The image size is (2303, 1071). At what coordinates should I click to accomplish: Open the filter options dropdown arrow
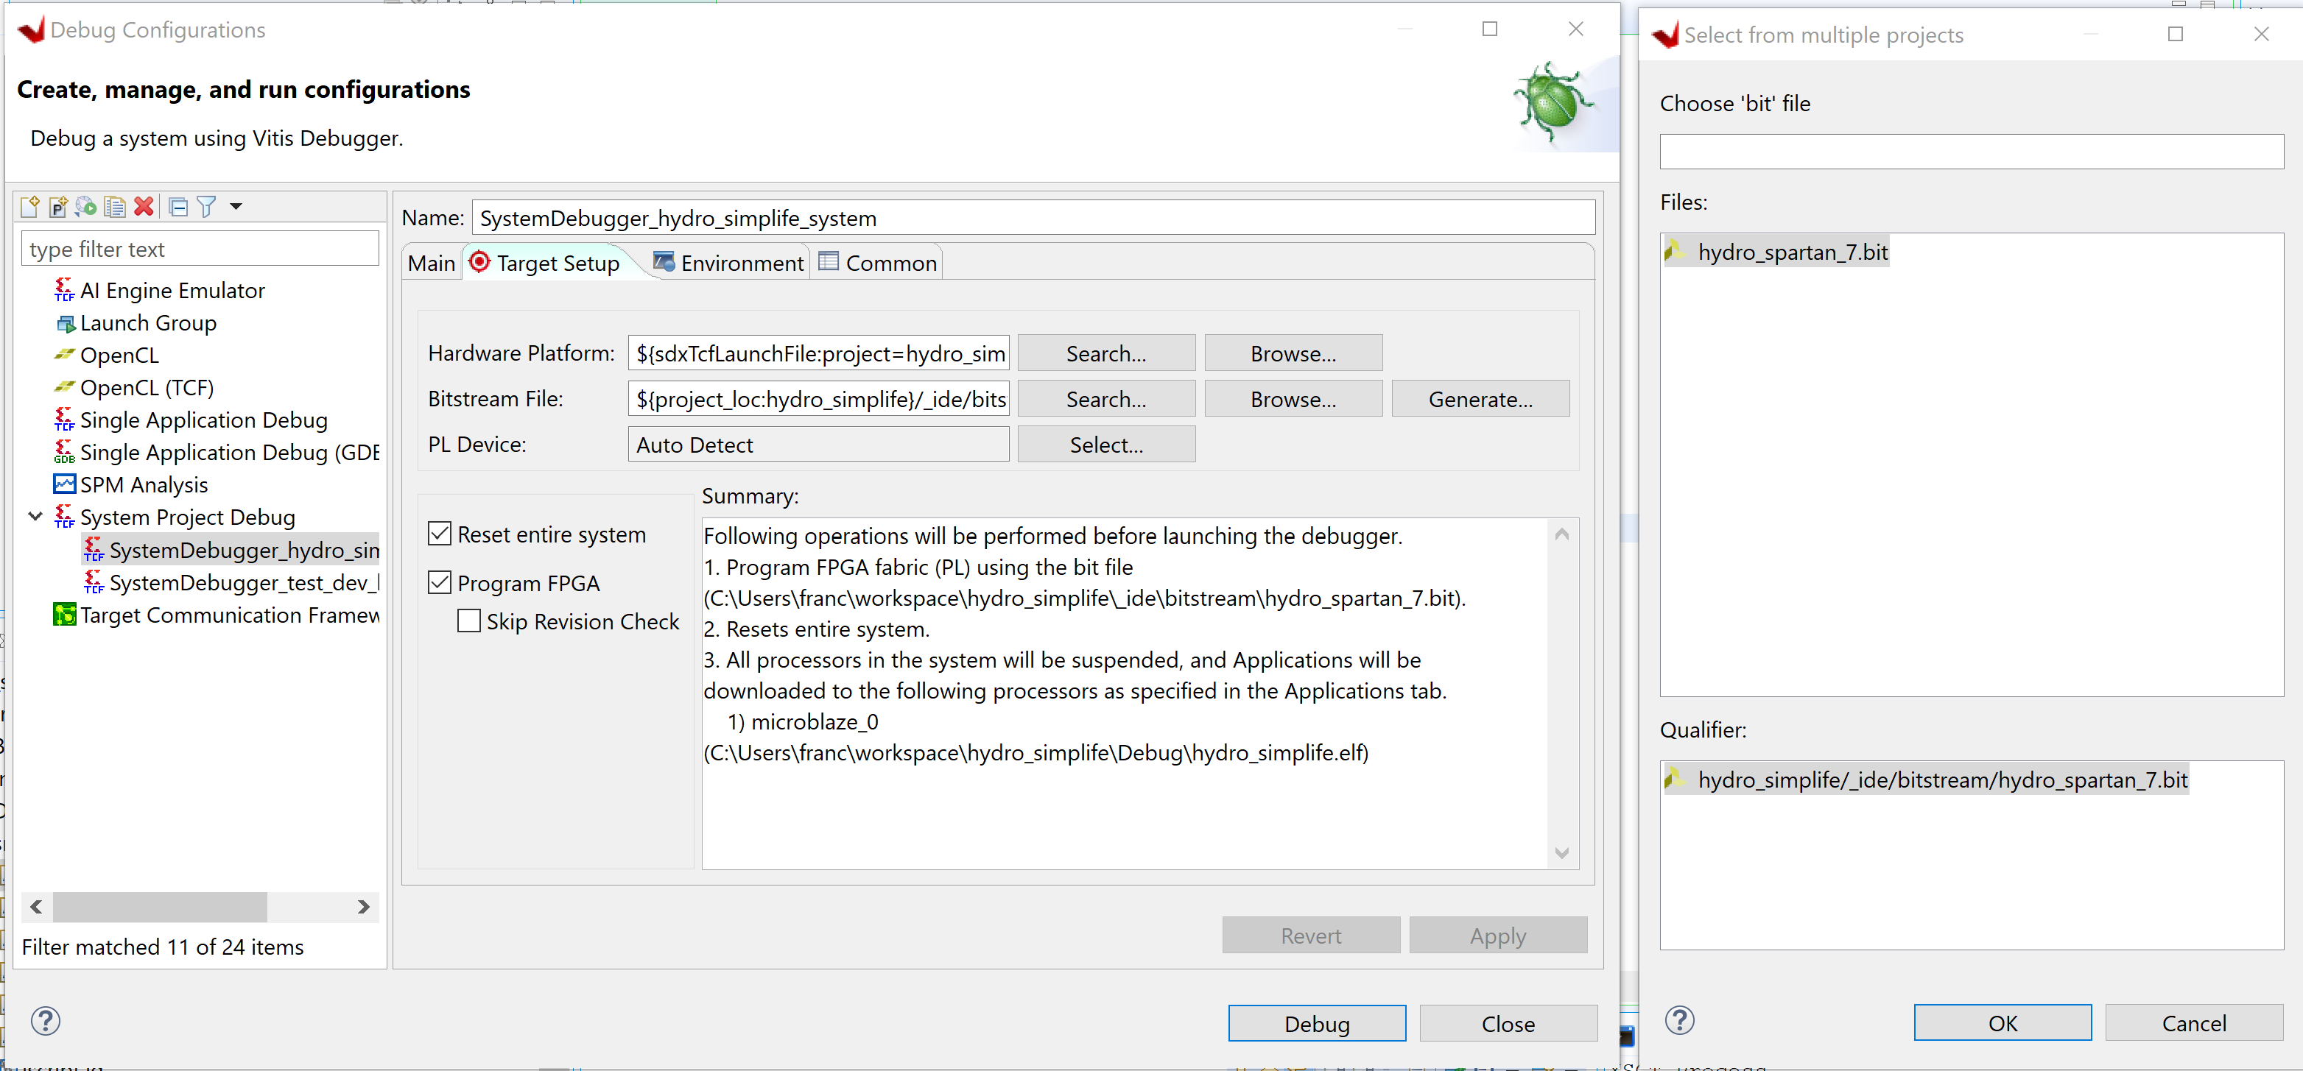click(236, 206)
